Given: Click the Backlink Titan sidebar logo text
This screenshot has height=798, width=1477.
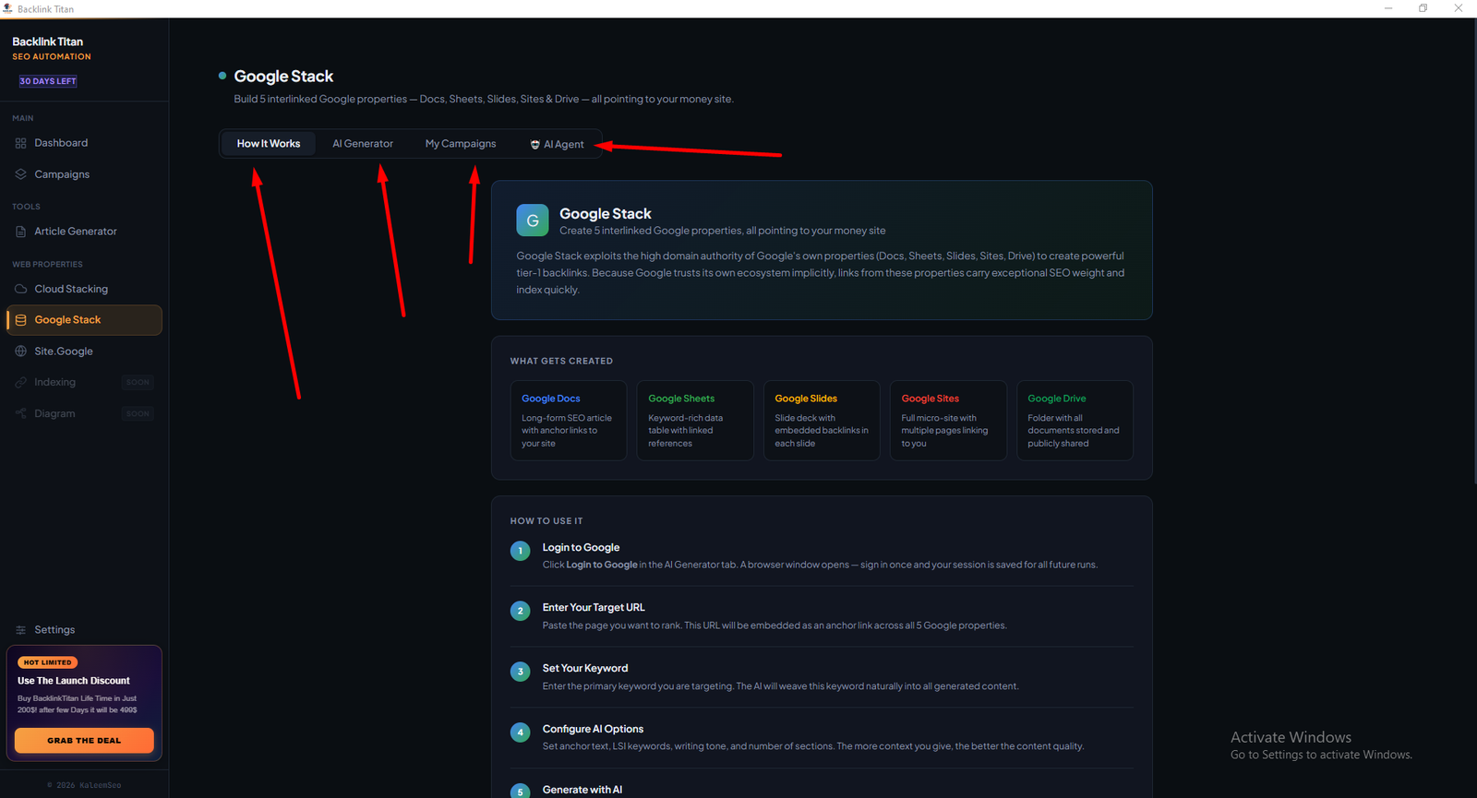Looking at the screenshot, I should [47, 42].
